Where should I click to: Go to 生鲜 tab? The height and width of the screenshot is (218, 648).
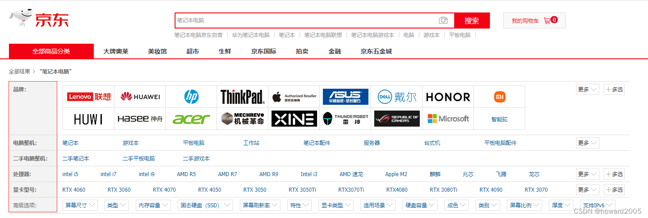click(225, 51)
